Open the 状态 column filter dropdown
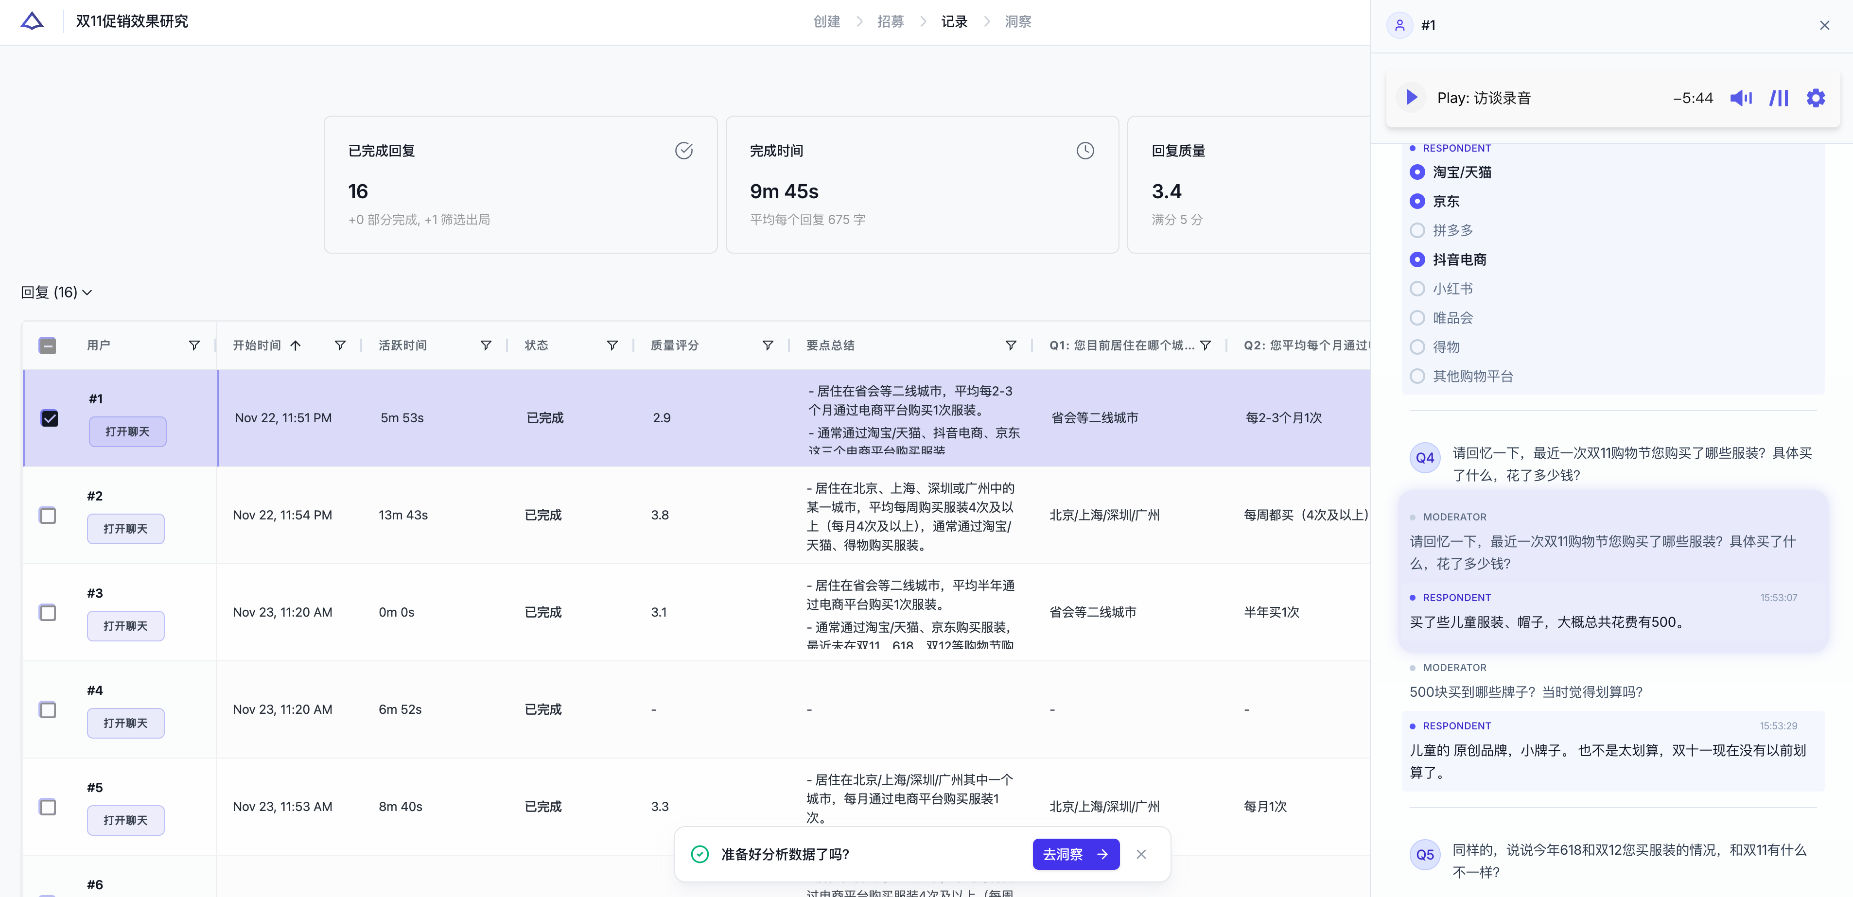The height and width of the screenshot is (897, 1853). coord(612,345)
